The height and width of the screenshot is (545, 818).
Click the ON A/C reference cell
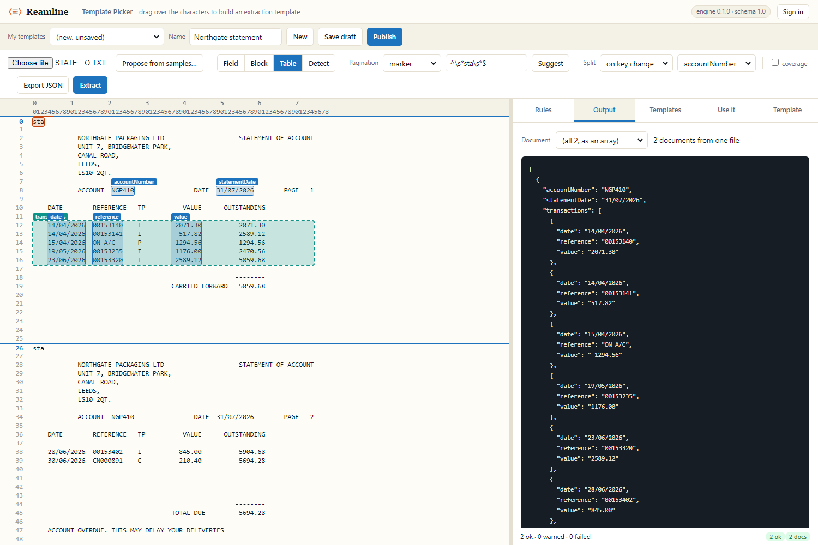104,243
